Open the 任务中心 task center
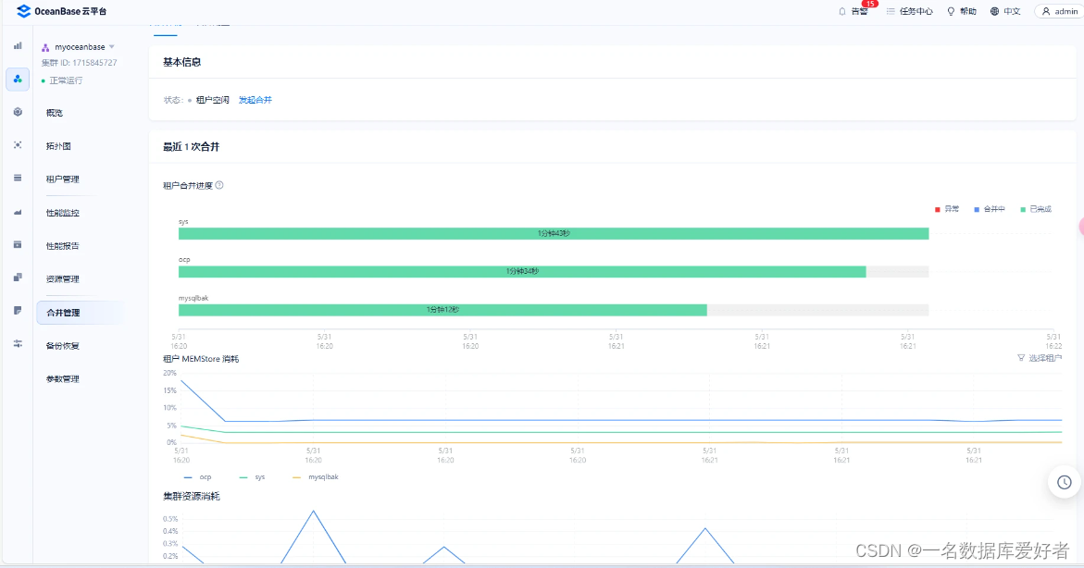The height and width of the screenshot is (568, 1084). 909,11
